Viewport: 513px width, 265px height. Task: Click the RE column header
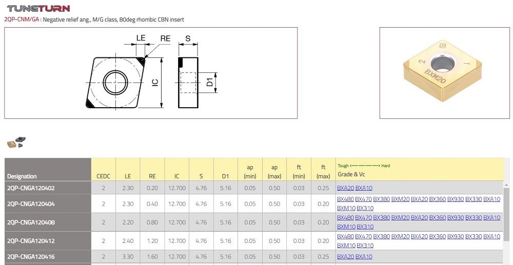152,170
